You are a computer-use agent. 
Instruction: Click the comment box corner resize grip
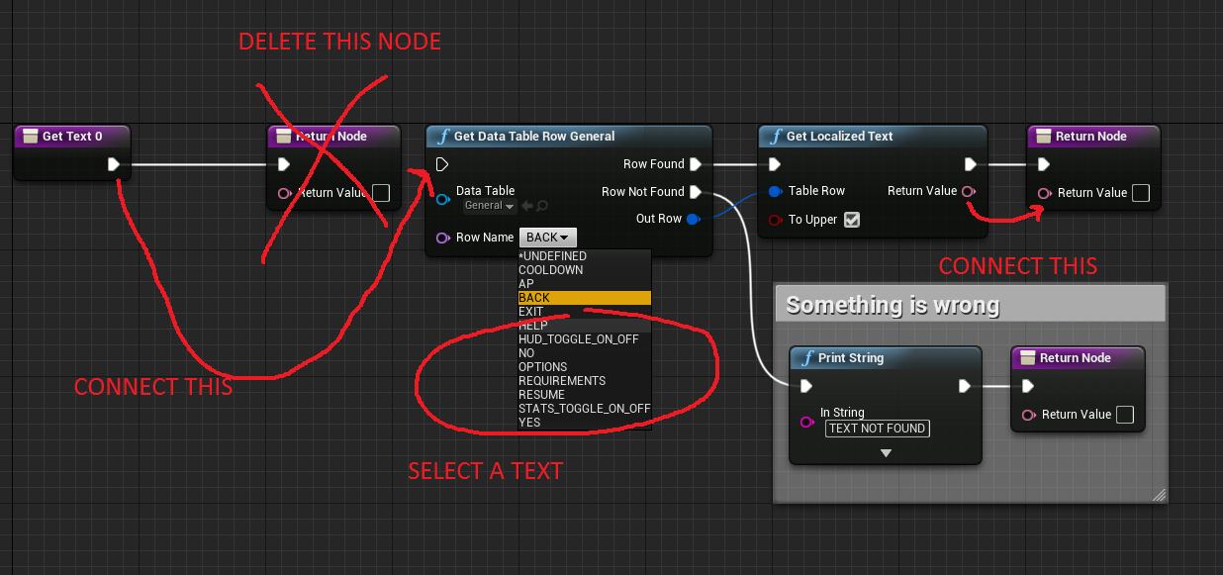click(x=1159, y=494)
